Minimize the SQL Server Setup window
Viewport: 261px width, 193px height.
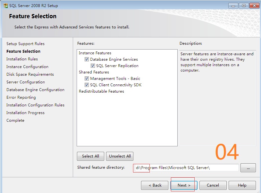tap(233, 5)
